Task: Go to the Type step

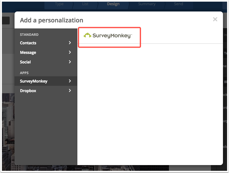Action: click(x=59, y=4)
